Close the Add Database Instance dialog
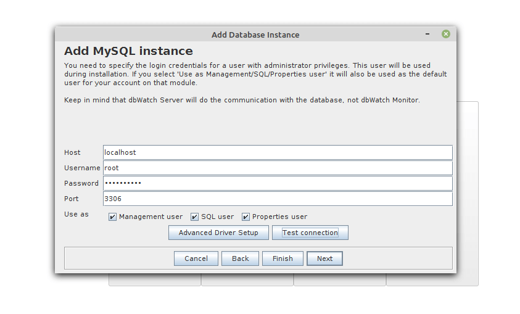 [x=445, y=35]
